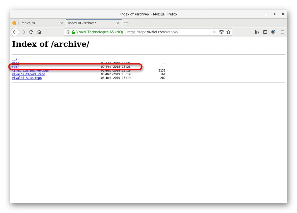Open the parent directory ../ link
Viewport: 297px width, 213px height.
(x=15, y=59)
